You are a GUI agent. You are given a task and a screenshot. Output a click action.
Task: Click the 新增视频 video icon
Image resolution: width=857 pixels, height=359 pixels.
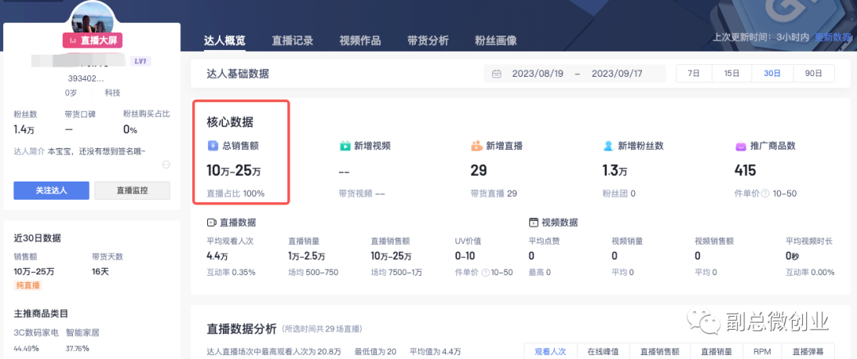click(x=345, y=146)
